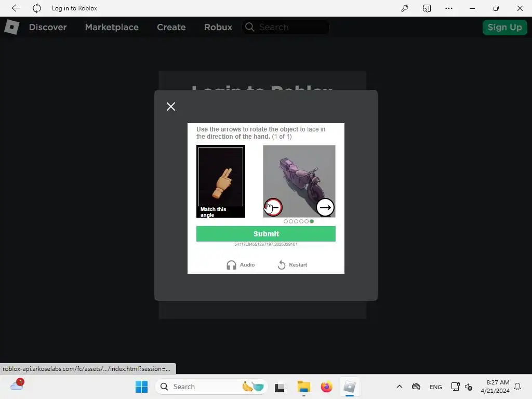Open File Explorer from the taskbar

coord(303,387)
